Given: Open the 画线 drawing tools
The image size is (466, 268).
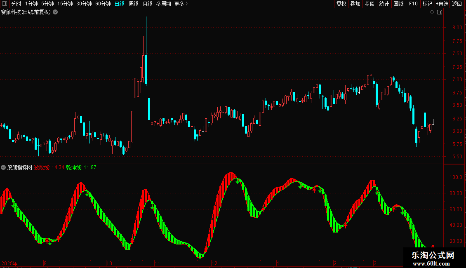Looking at the screenshot, I should click(x=398, y=4).
